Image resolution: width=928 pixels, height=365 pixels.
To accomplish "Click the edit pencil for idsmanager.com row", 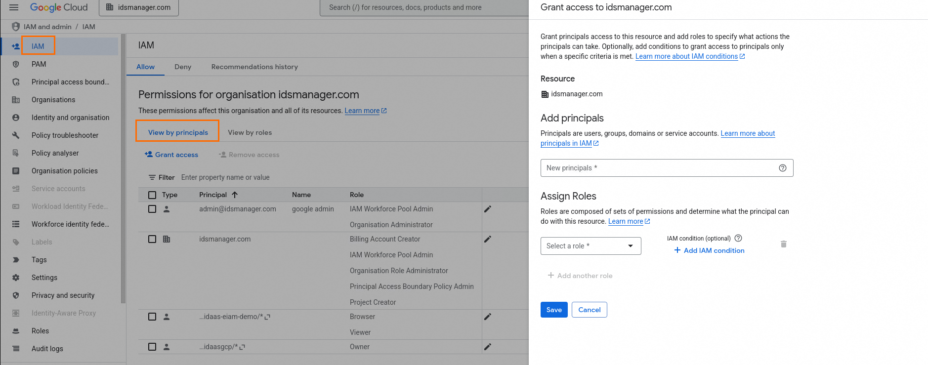I will [488, 239].
